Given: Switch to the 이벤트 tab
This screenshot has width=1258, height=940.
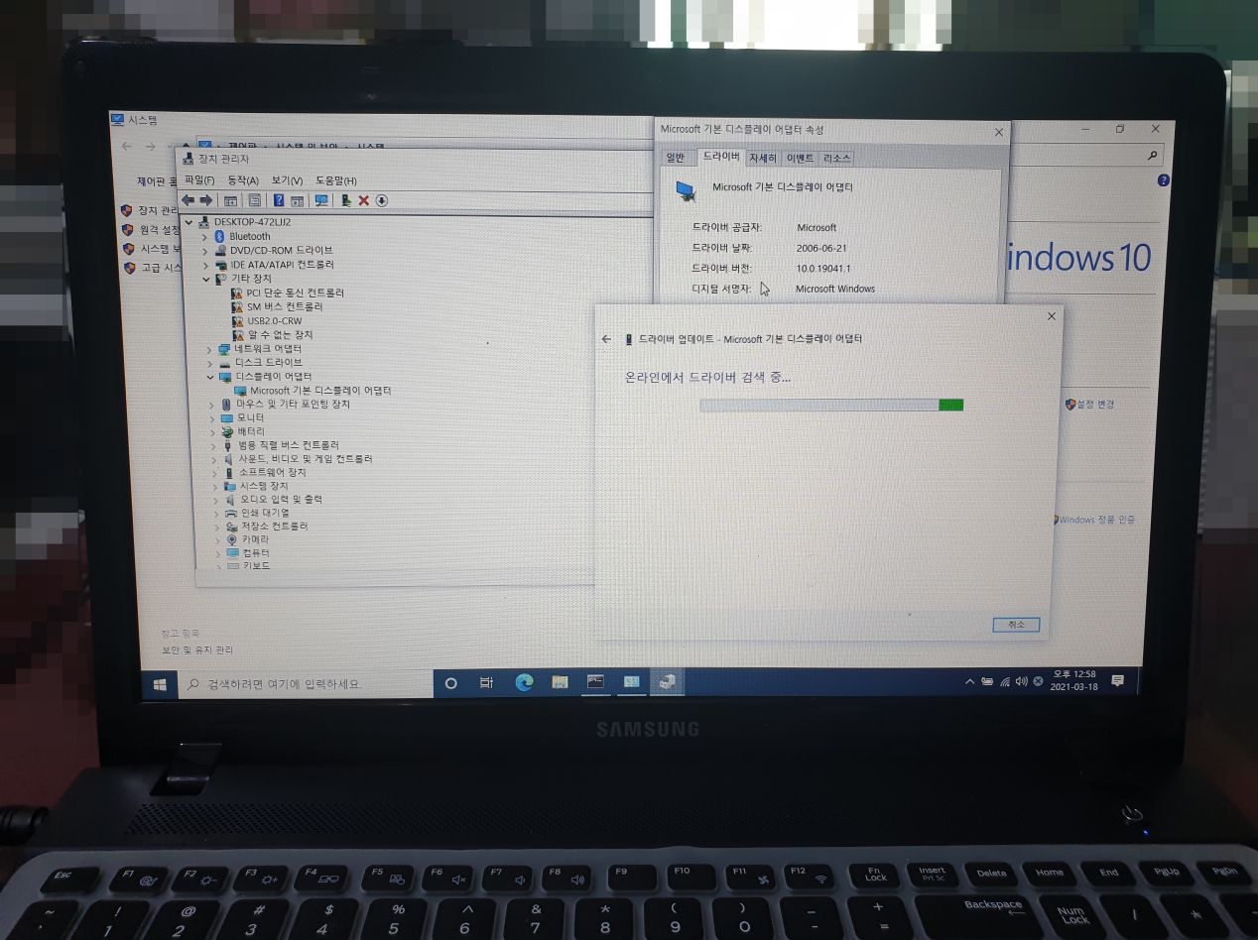Looking at the screenshot, I should (x=799, y=158).
